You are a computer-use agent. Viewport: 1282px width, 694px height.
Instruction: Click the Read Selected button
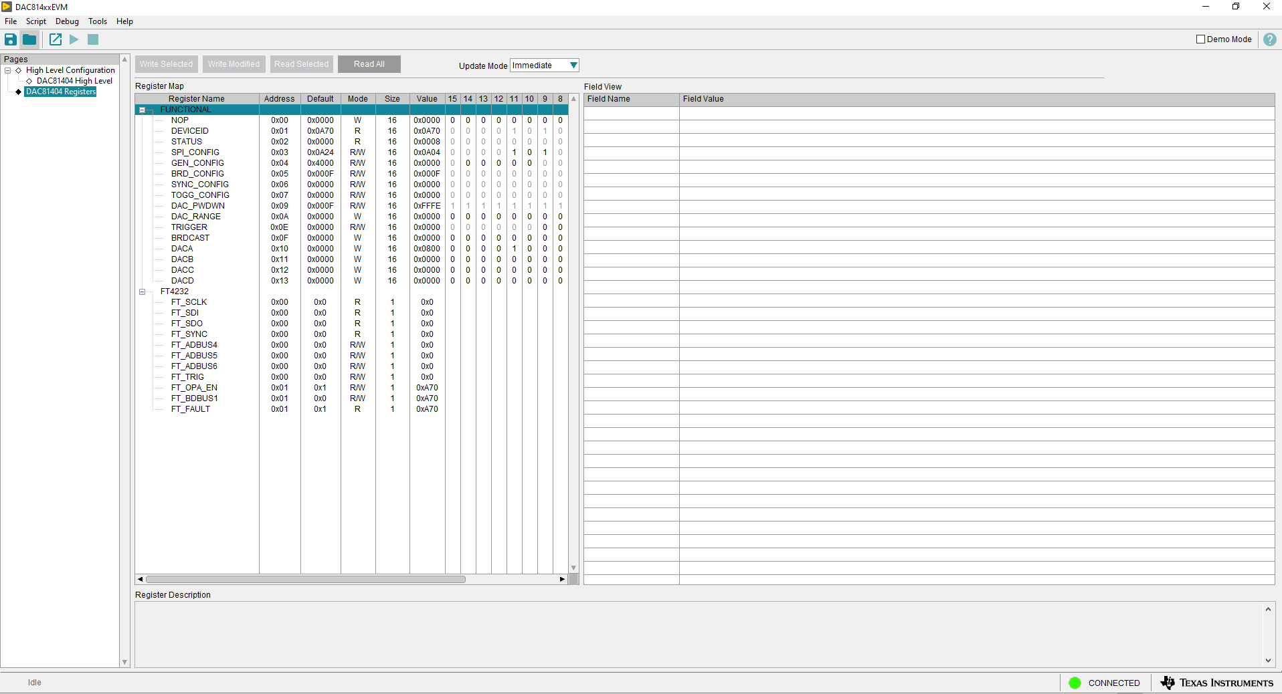pyautogui.click(x=301, y=64)
